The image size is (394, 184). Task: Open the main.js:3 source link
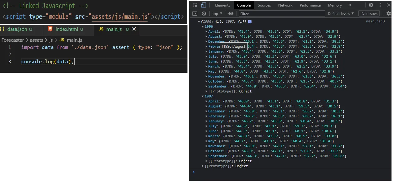pyautogui.click(x=375, y=21)
